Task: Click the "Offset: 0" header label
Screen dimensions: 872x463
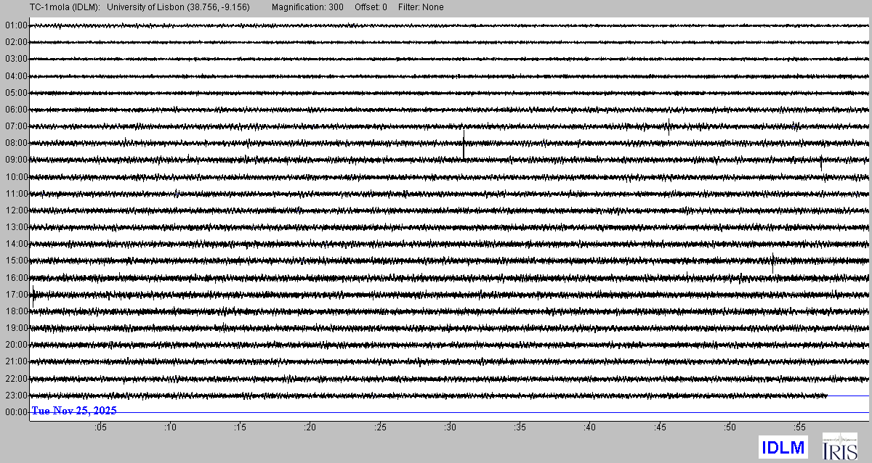Action: click(371, 7)
